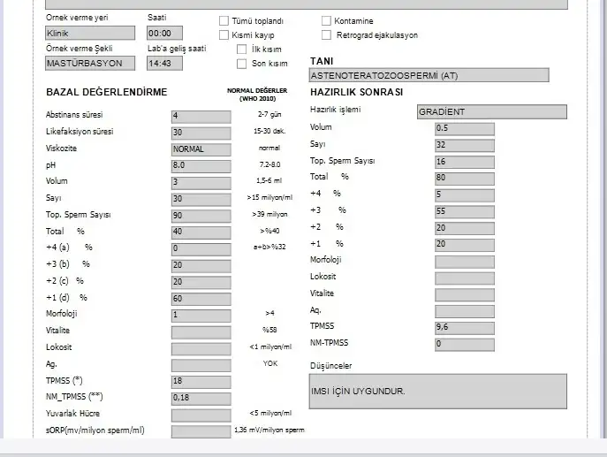Screen dimensions: 607x457
Task: Check the Kontamine checkbox
Action: tap(327, 20)
